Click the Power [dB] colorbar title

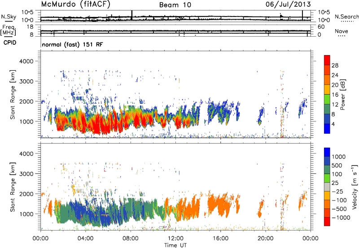point(342,94)
